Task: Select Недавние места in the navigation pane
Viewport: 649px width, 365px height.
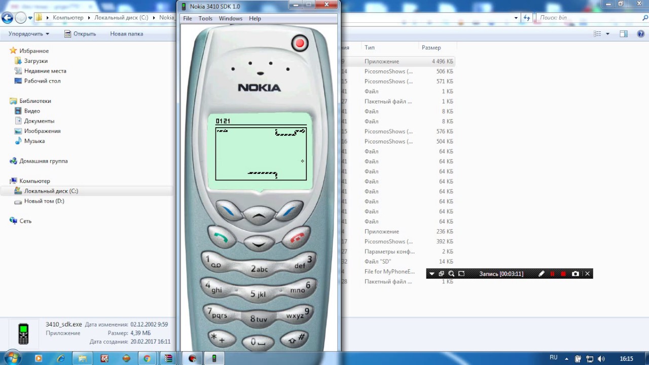Action: pyautogui.click(x=45, y=71)
